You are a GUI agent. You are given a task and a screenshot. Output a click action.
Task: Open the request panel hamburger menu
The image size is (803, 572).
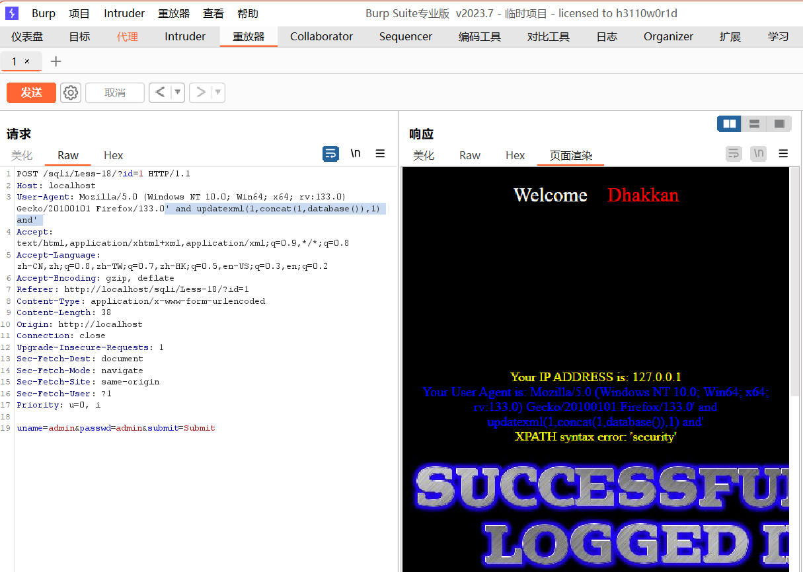click(x=380, y=154)
